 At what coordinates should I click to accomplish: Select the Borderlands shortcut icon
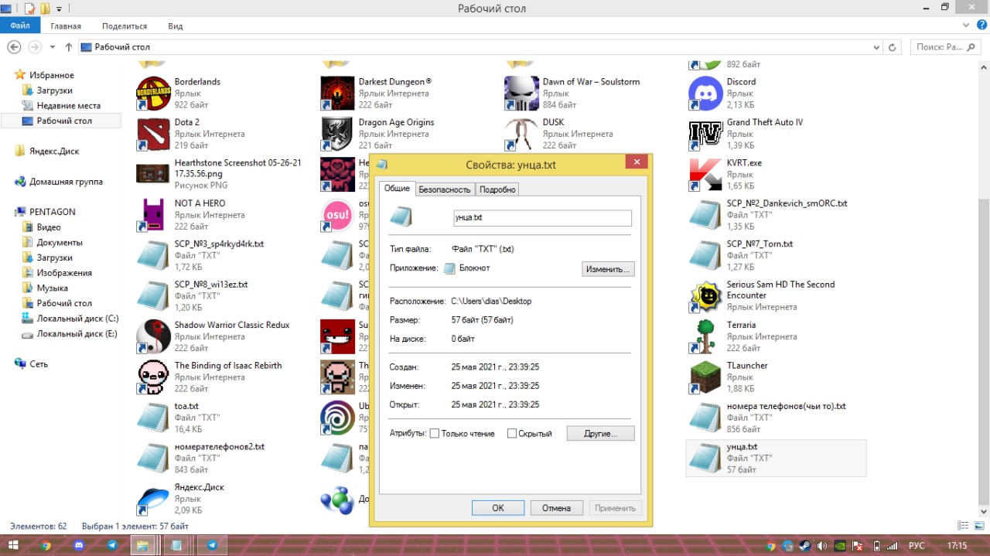click(x=153, y=94)
